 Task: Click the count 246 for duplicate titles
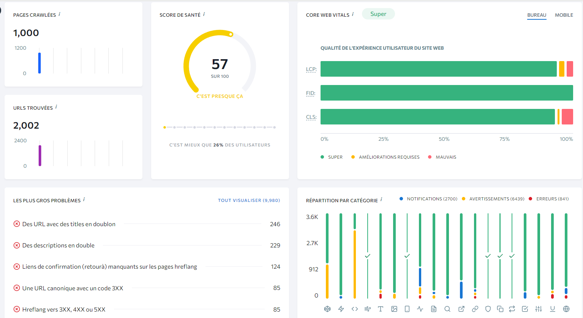[x=275, y=224]
